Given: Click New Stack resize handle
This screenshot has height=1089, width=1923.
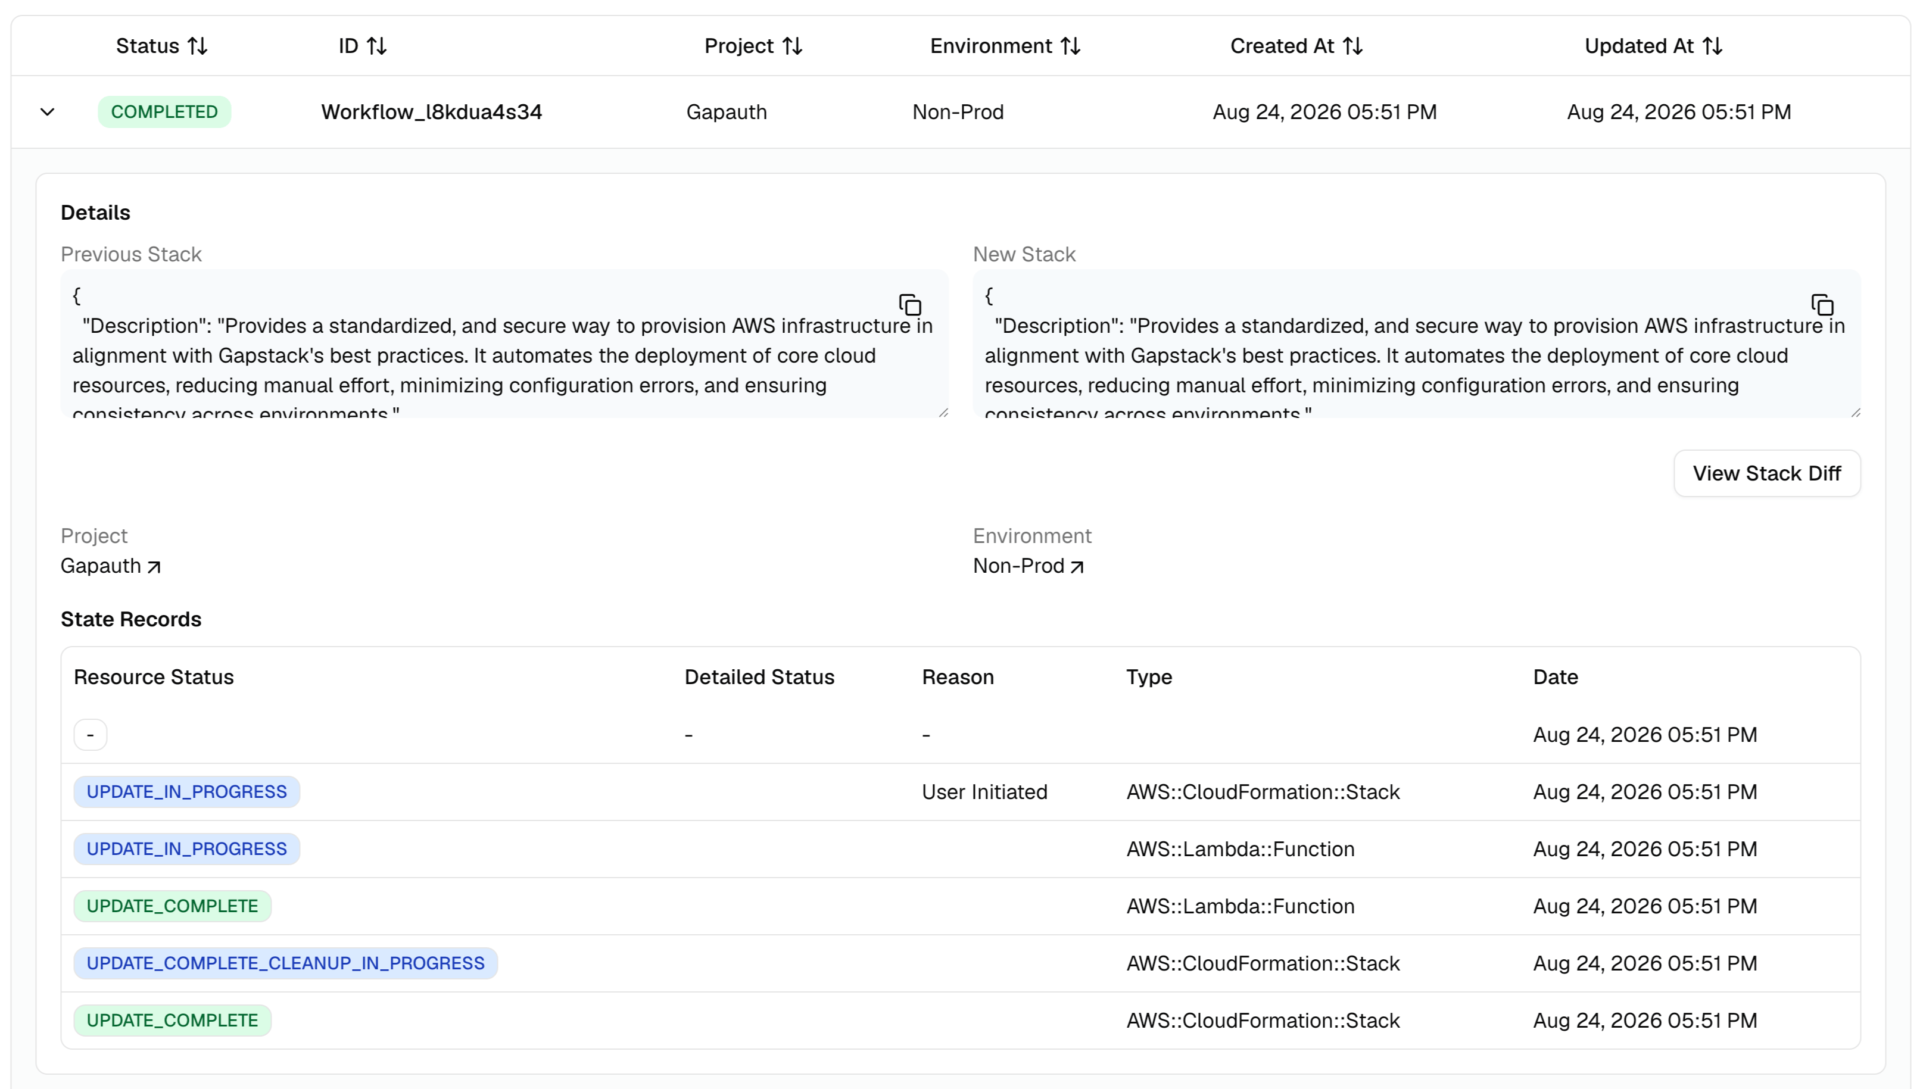Looking at the screenshot, I should click(1855, 412).
